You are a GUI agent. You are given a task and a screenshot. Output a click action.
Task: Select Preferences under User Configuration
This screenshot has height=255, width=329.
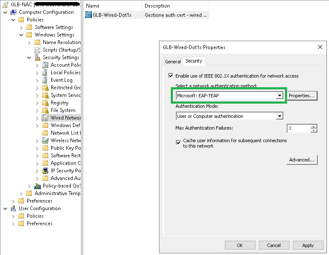(39, 224)
